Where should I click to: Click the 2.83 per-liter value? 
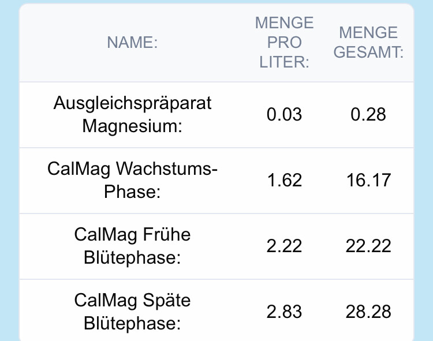click(x=284, y=312)
